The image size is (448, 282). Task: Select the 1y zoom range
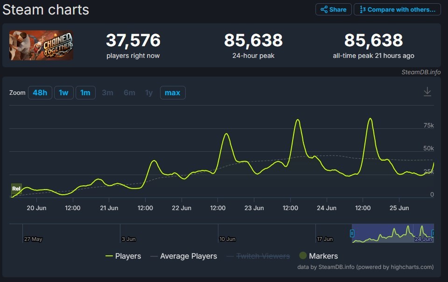pyautogui.click(x=149, y=92)
